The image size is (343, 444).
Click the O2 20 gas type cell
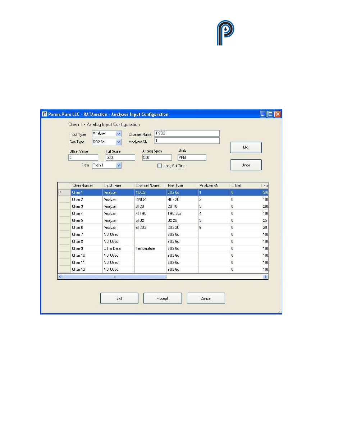[182, 220]
